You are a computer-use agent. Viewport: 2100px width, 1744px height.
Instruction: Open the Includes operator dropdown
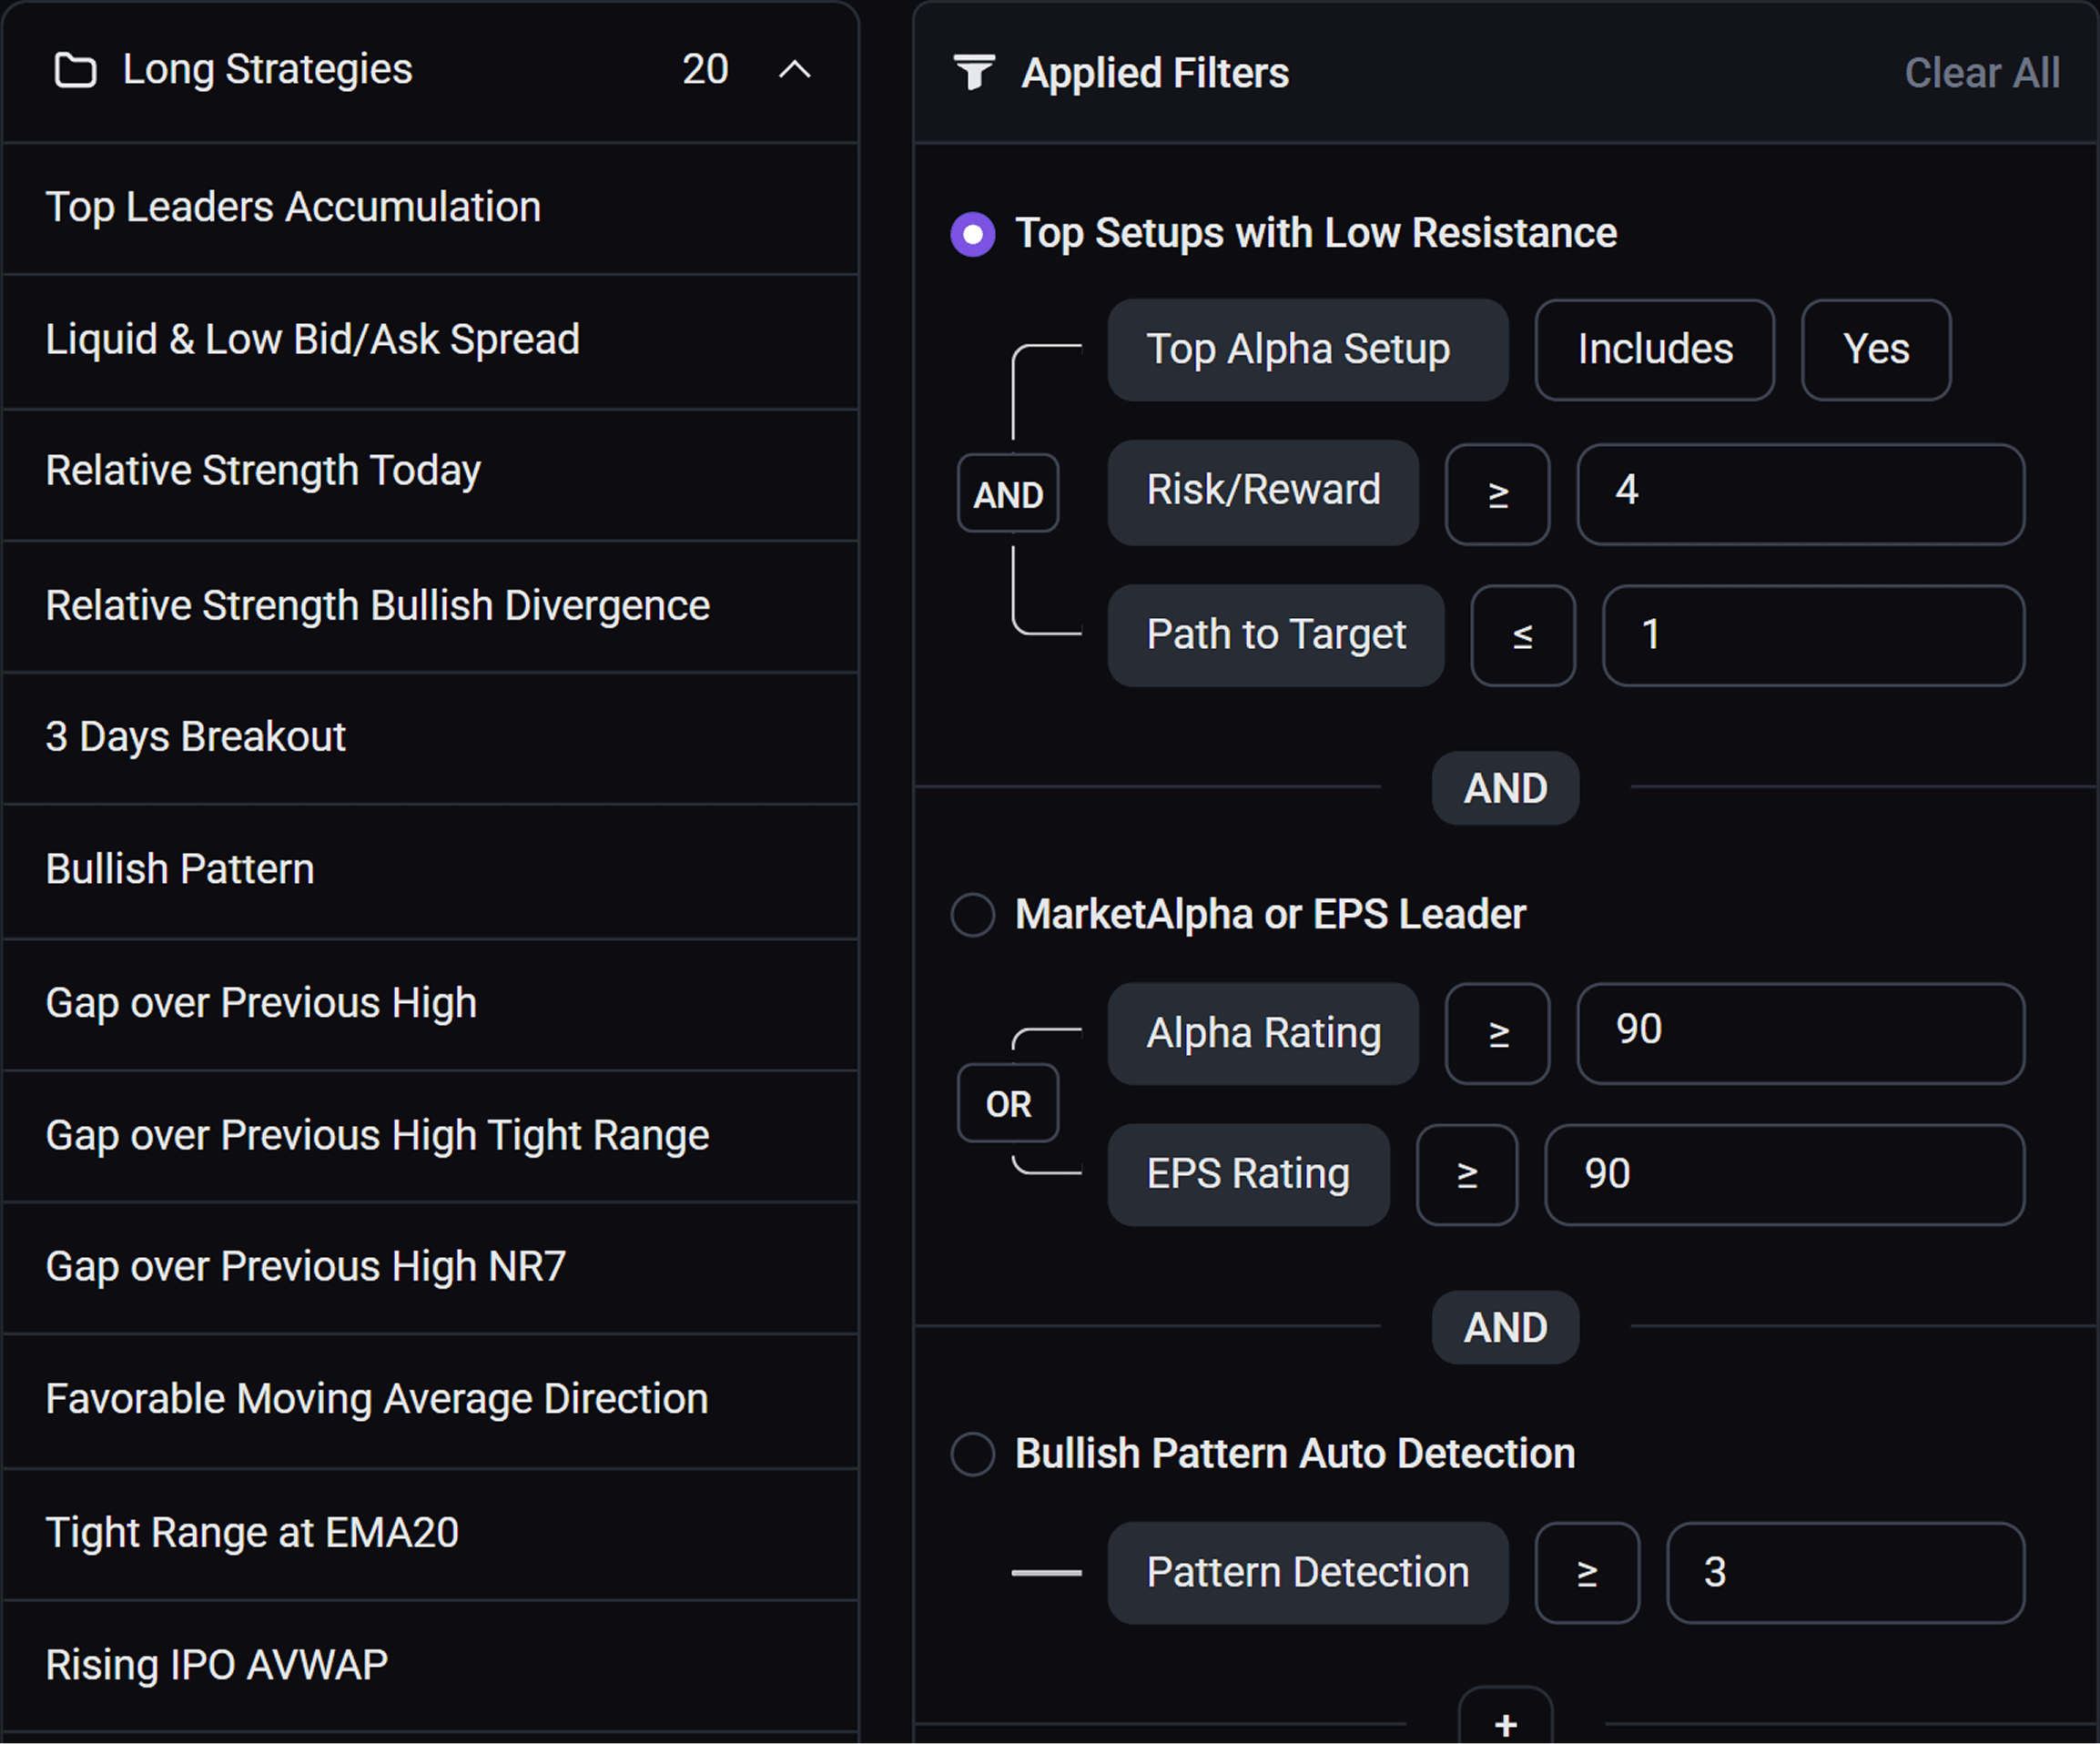point(1654,350)
